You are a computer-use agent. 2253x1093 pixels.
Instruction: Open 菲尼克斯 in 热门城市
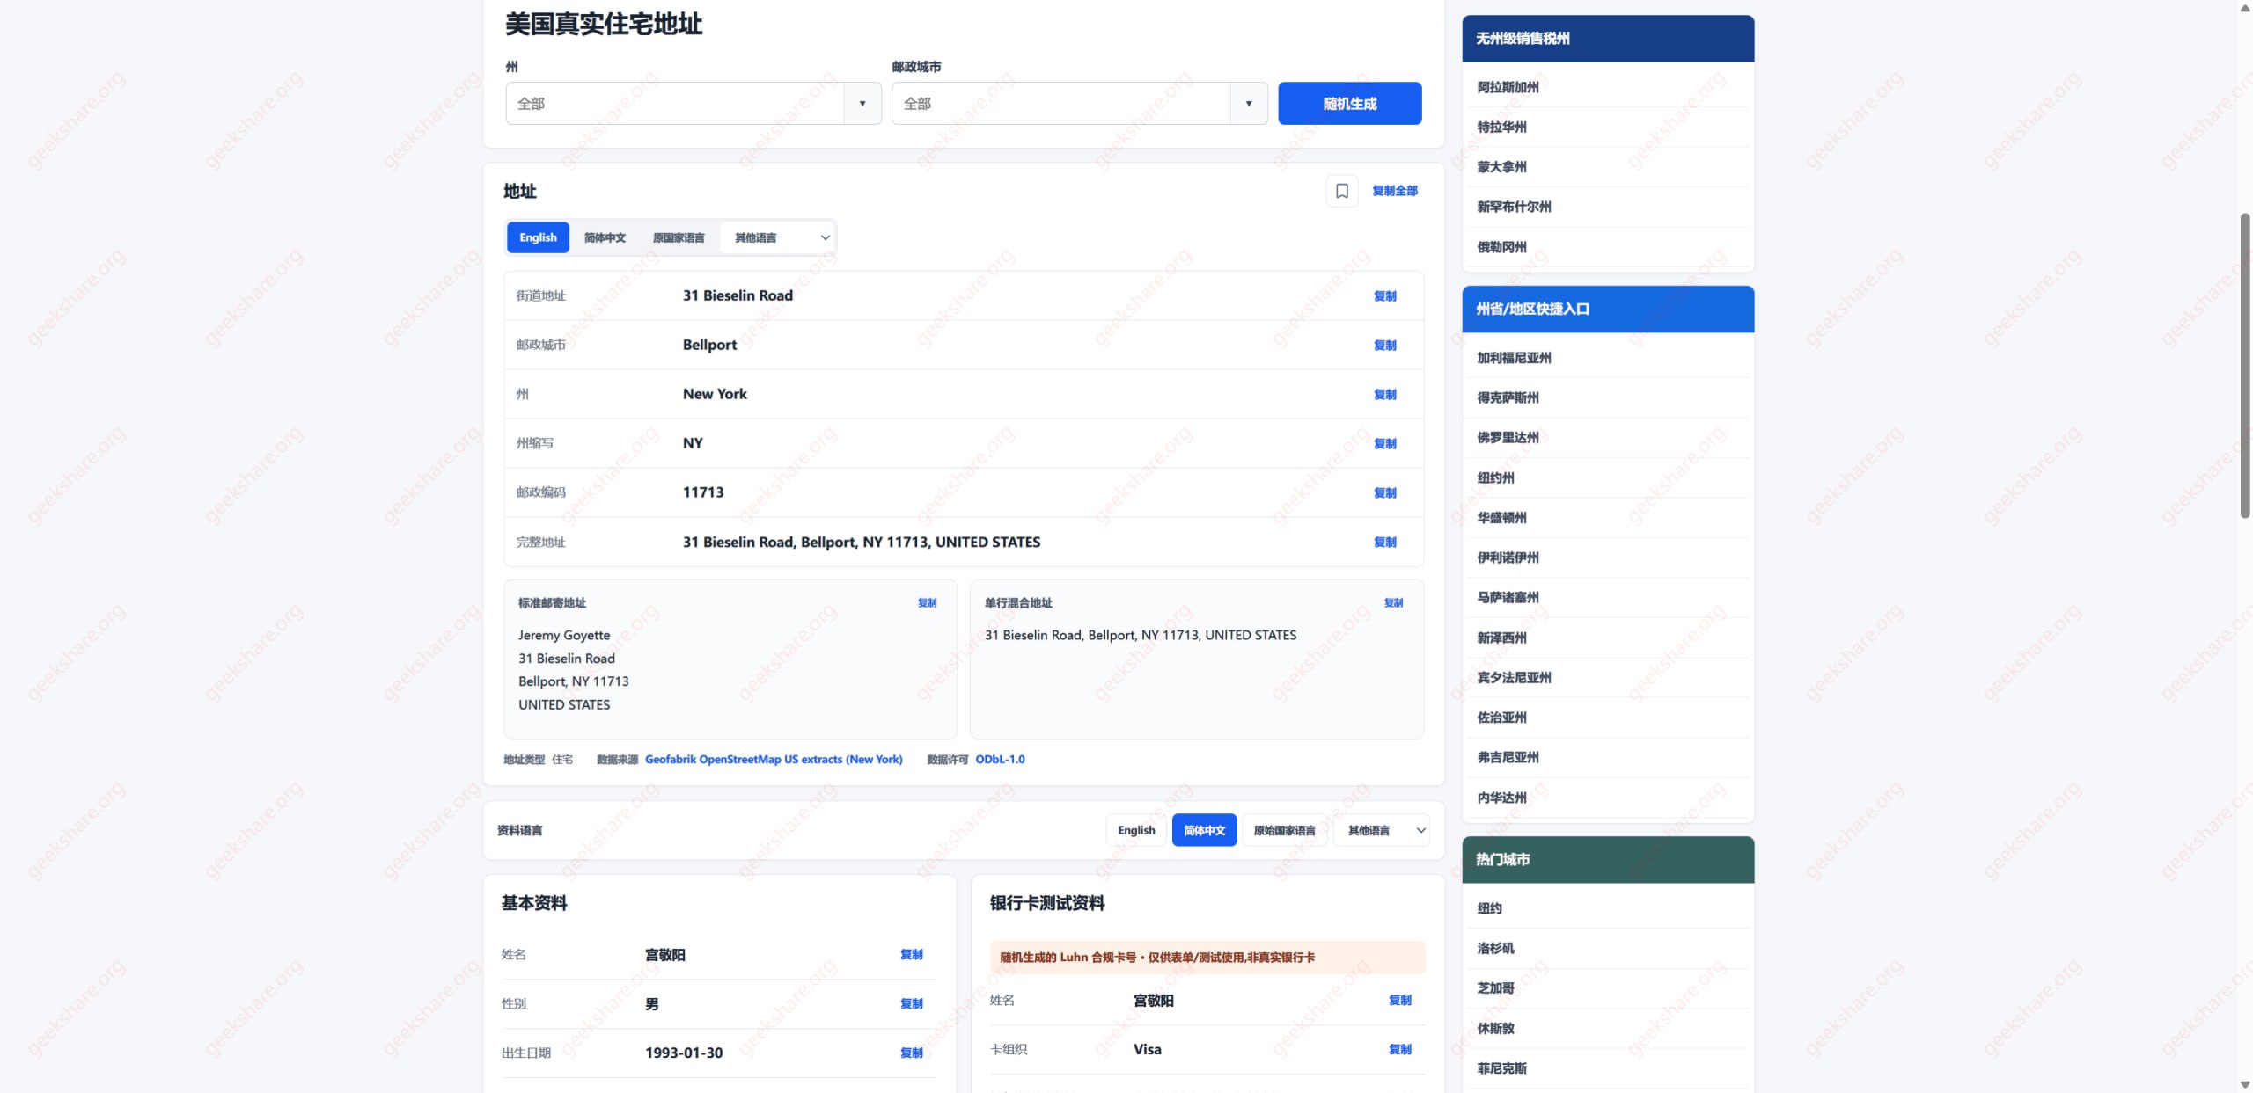coord(1501,1068)
